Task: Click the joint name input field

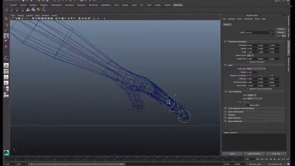Action: point(257,33)
